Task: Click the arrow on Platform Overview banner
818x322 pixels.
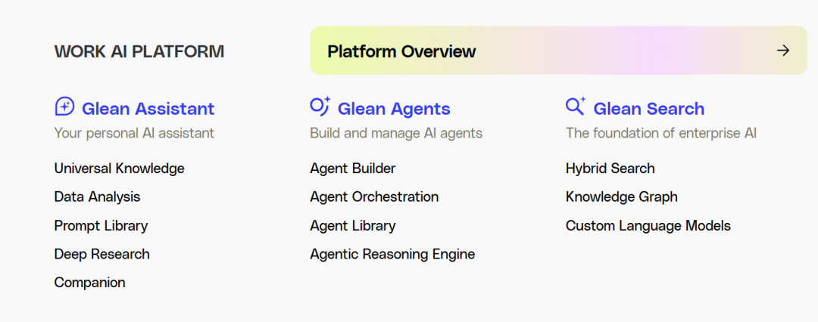Action: point(783,51)
